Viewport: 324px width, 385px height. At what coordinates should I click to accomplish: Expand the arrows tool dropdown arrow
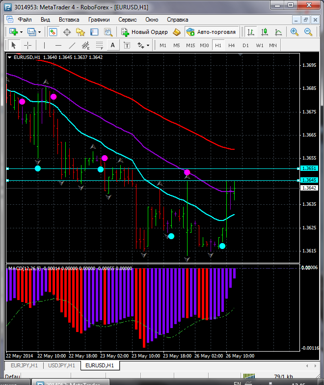[x=148, y=45]
